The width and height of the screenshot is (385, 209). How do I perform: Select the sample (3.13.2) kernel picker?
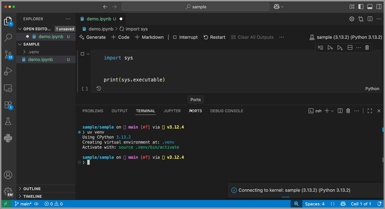click(346, 37)
